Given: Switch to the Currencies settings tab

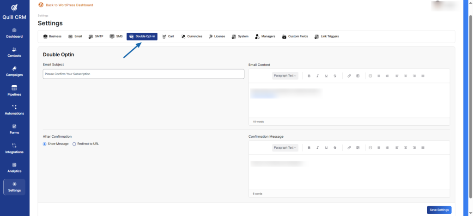Looking at the screenshot, I should tap(192, 36).
